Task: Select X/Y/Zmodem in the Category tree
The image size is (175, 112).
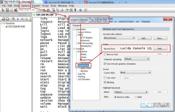Action: tap(84, 79)
